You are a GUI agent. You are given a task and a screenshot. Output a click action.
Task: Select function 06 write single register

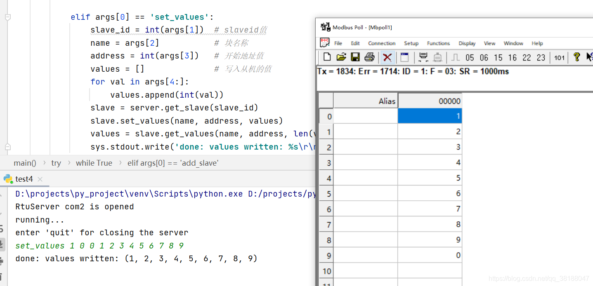click(484, 58)
